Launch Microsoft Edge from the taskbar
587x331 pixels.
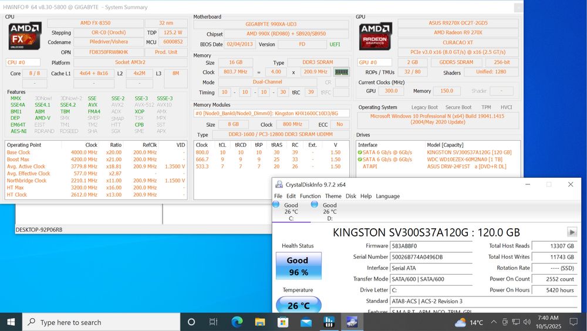[x=237, y=322]
